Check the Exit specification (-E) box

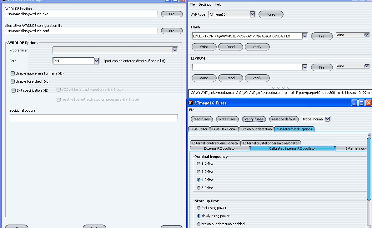tap(13, 90)
